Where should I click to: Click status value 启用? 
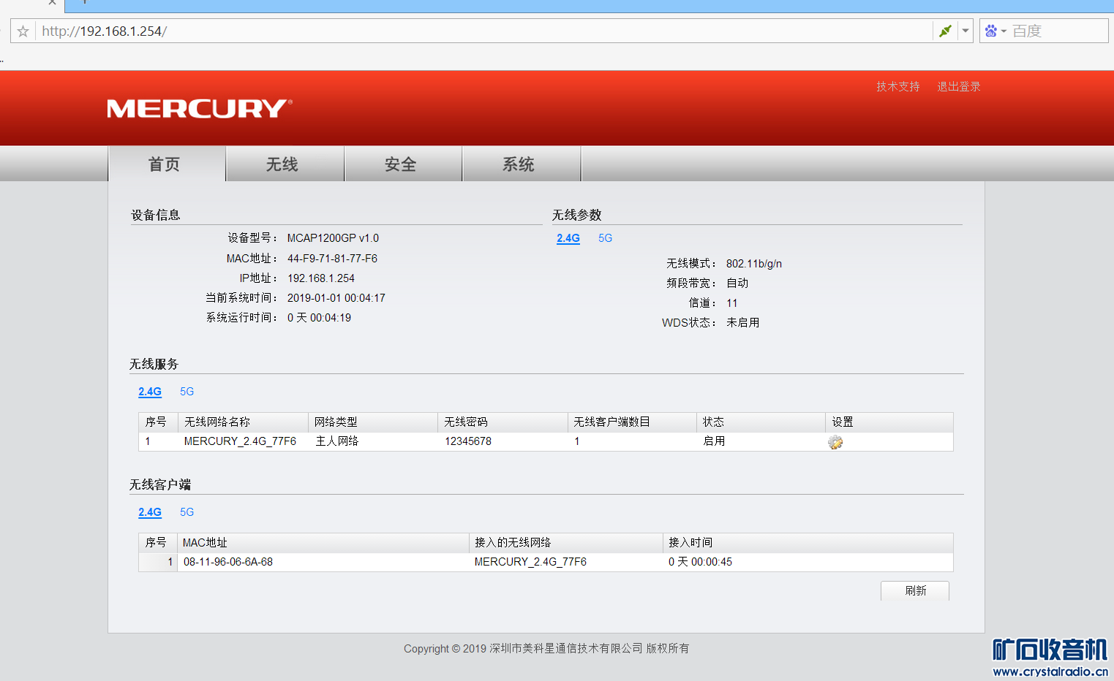pyautogui.click(x=714, y=441)
